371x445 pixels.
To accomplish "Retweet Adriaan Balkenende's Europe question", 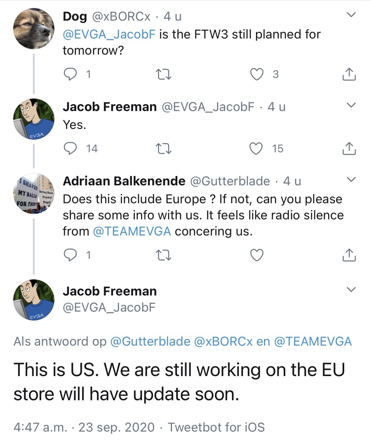I will pos(161,255).
